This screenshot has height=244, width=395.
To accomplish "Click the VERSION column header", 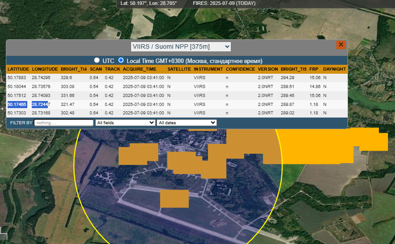I will pos(268,69).
